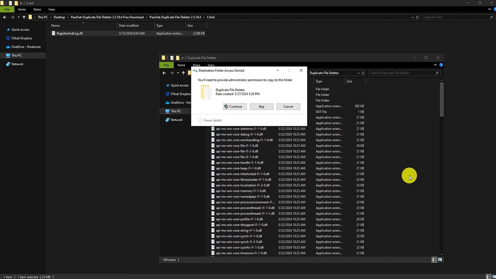Expand ribbon in Duplicate File Deleter window
The width and height of the screenshot is (496, 279).
pos(436,65)
